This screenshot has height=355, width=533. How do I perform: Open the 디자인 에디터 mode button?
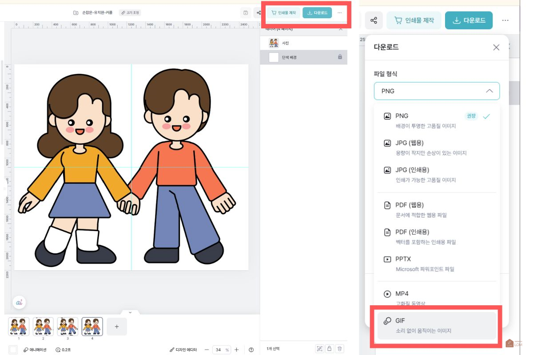click(183, 350)
